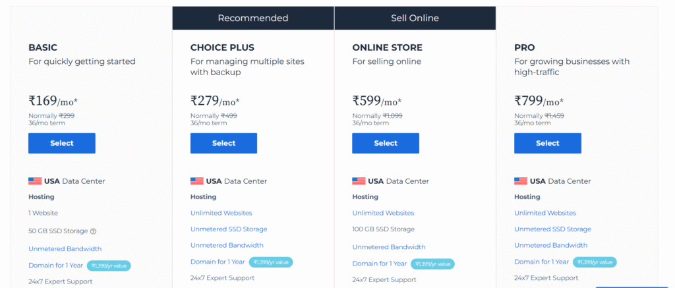
Task: Click Domain for 1 Year in Basic plan
Action: coord(55,266)
